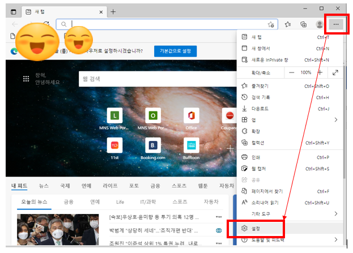
Task: Switch to the 국제 feed tab
Action: tap(65, 186)
